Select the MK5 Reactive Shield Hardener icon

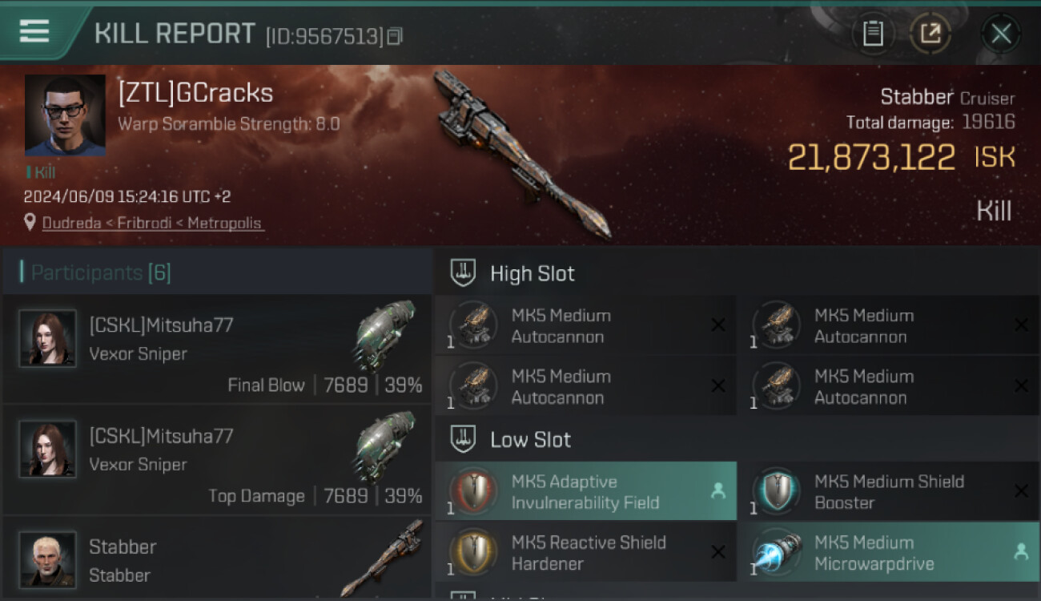pos(472,552)
